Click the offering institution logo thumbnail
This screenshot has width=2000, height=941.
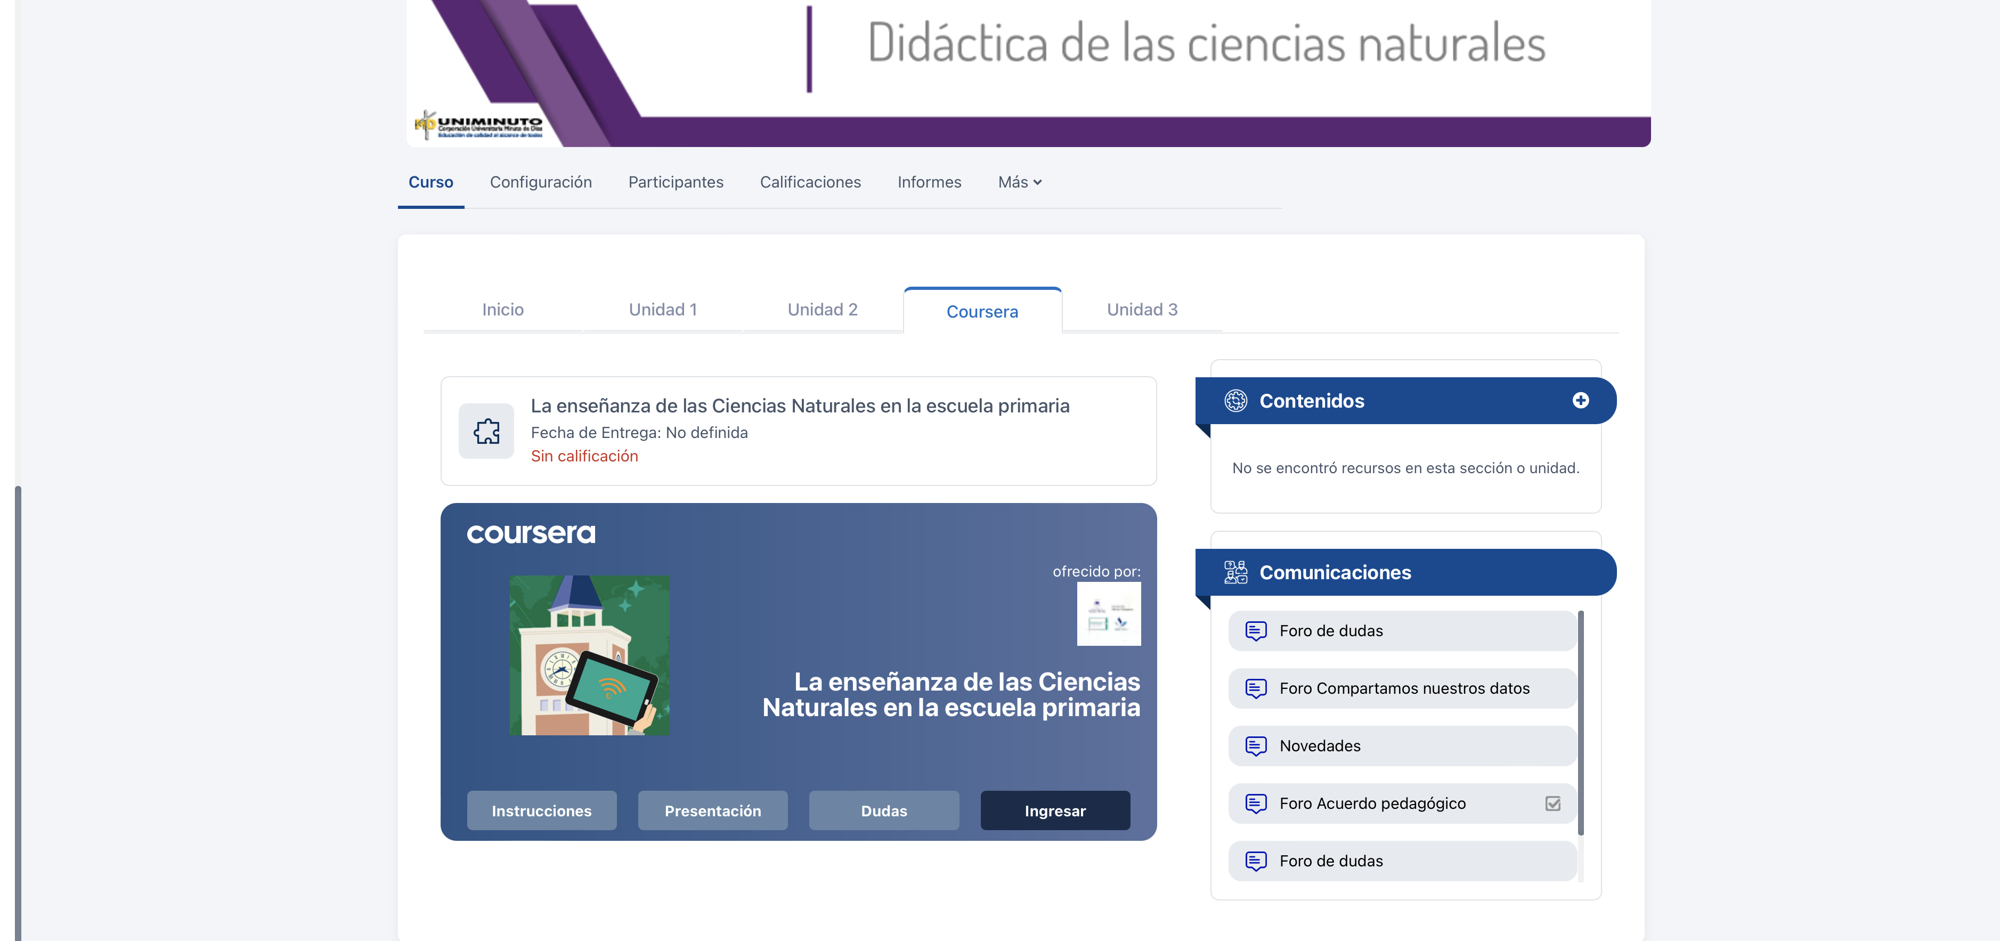click(1109, 613)
